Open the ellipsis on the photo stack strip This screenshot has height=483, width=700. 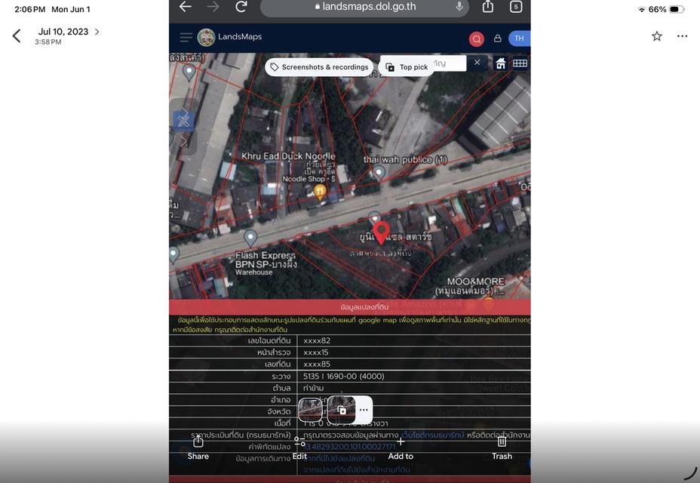(x=364, y=410)
